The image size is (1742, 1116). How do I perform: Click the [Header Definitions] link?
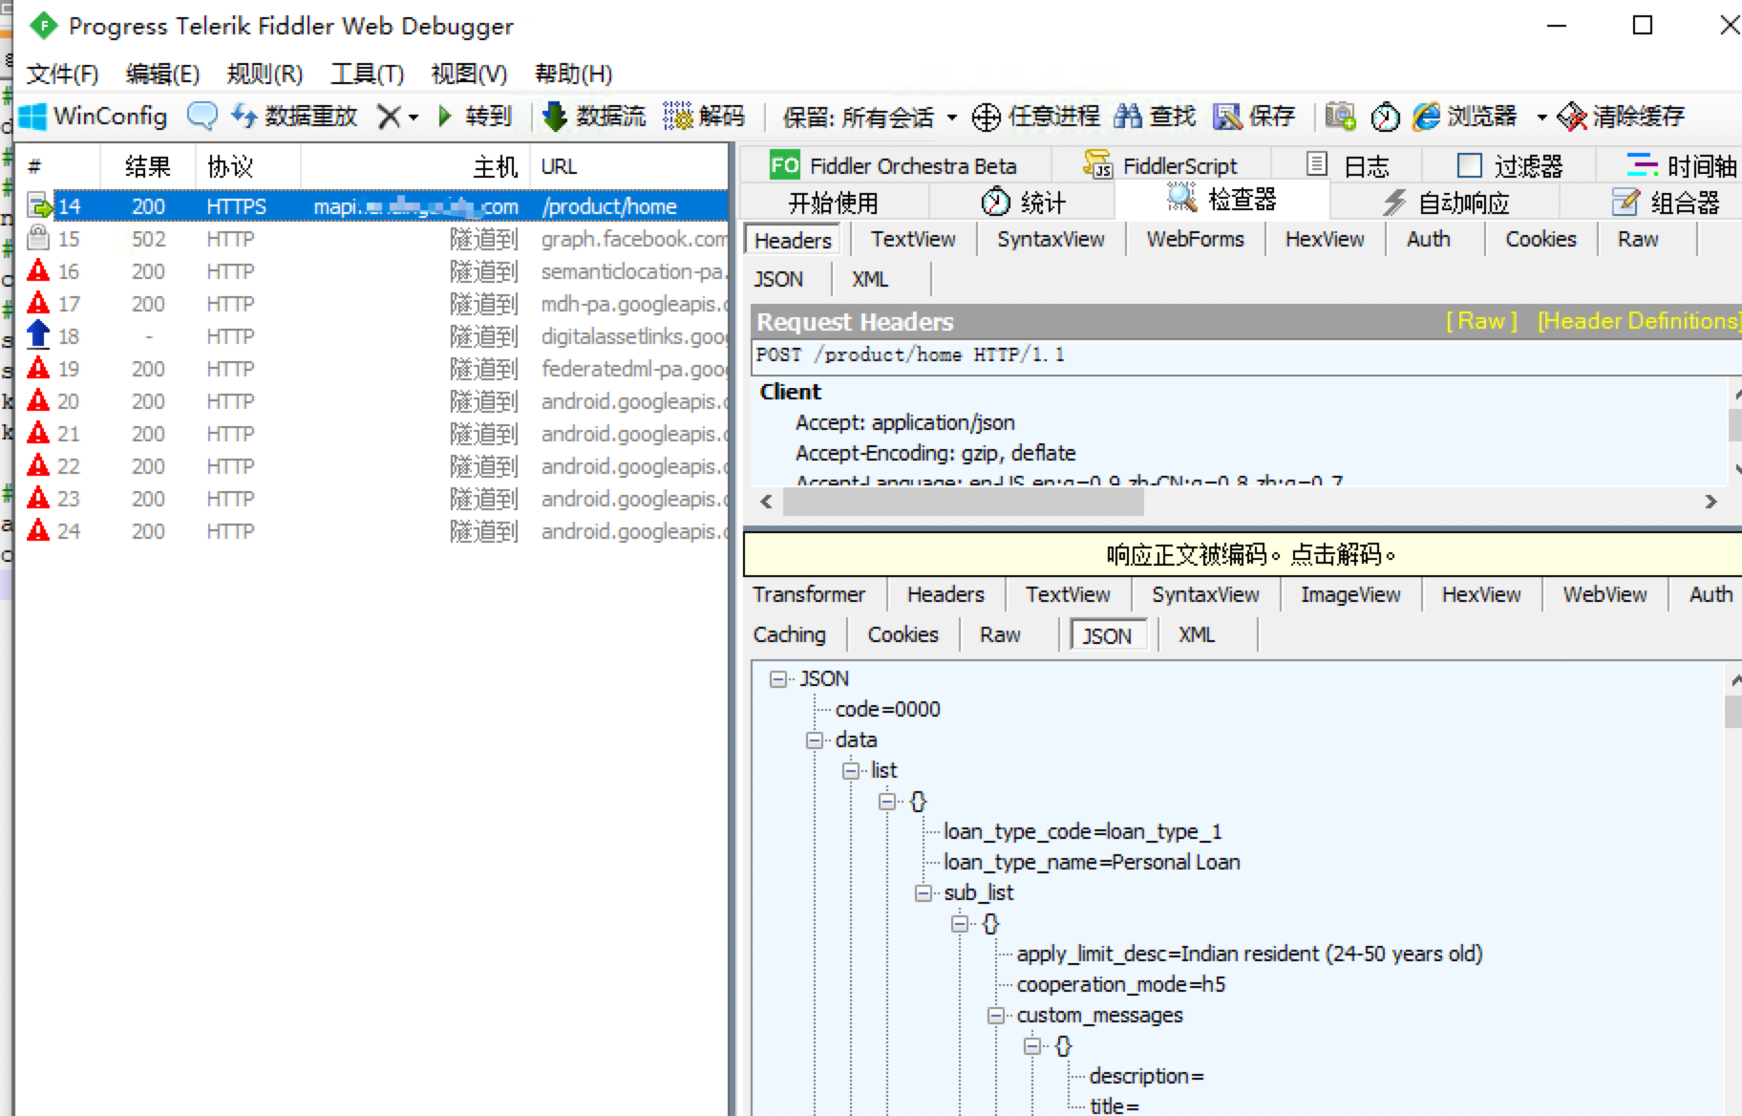pyautogui.click(x=1639, y=321)
